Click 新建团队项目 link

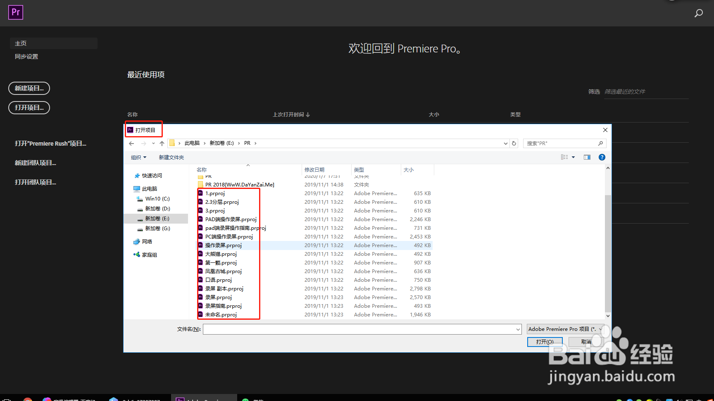point(35,163)
